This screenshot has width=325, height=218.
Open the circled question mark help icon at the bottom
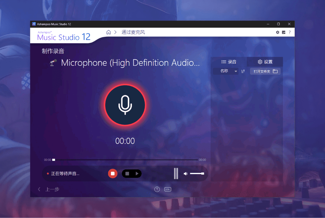(x=157, y=189)
